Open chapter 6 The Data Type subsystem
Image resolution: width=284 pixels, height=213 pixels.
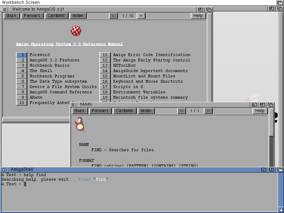[x=22, y=82]
